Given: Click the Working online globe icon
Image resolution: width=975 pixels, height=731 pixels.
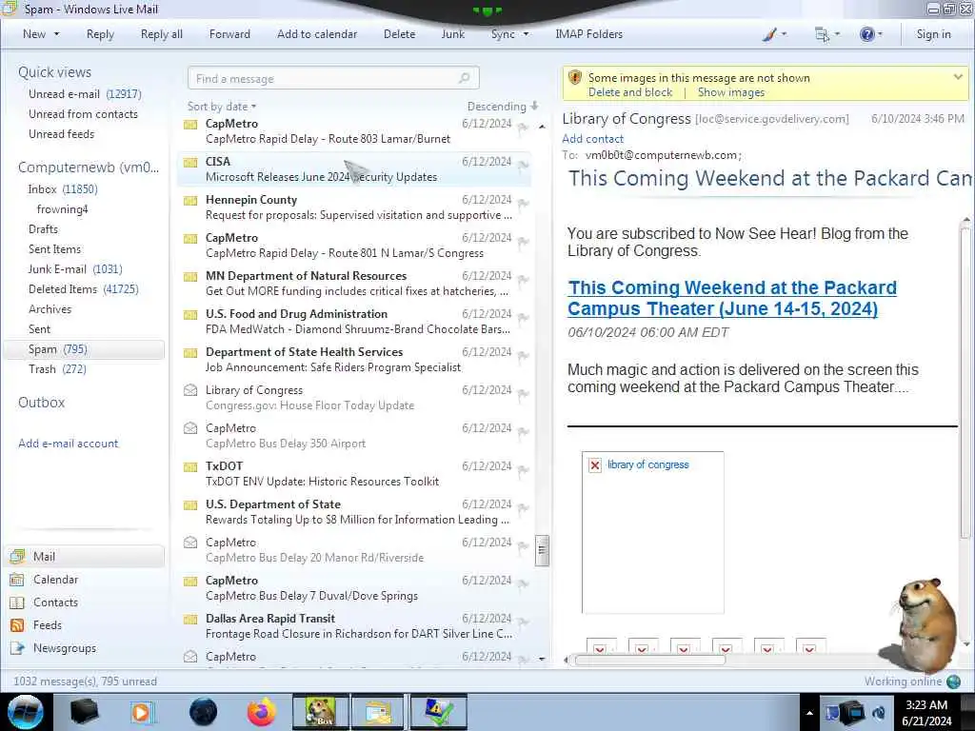Looking at the screenshot, I should [x=953, y=682].
